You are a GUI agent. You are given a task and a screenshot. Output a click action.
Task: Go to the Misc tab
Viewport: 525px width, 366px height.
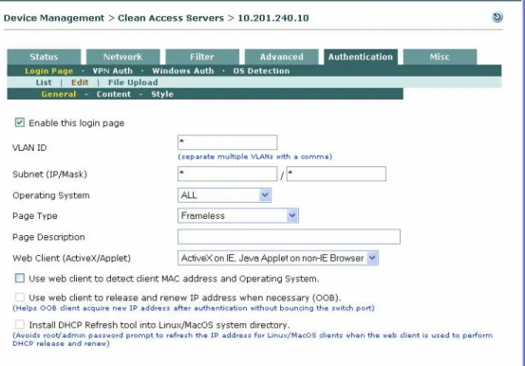(x=440, y=57)
